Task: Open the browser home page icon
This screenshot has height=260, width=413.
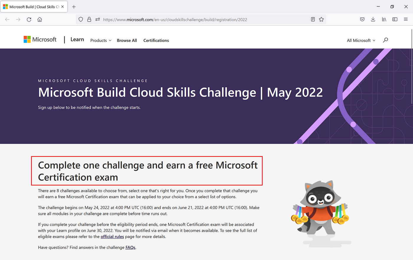Action: [40, 19]
